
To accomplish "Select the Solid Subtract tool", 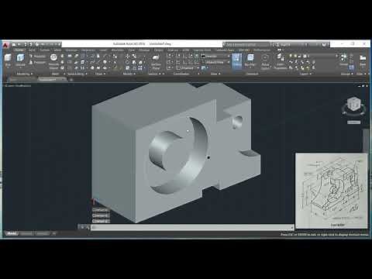I will 63,62.
